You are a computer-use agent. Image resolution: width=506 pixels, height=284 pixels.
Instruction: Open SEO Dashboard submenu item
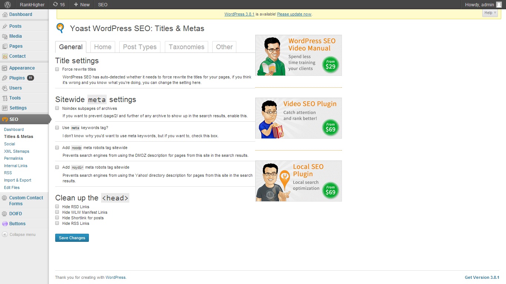tap(14, 129)
